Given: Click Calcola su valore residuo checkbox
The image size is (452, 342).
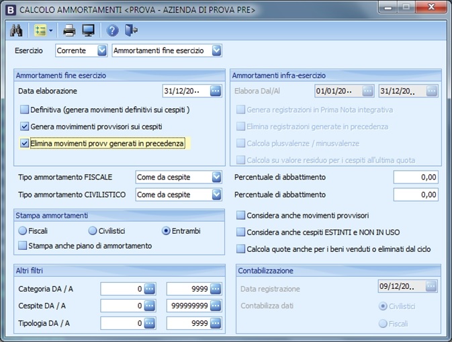Looking at the screenshot, I should (x=240, y=160).
